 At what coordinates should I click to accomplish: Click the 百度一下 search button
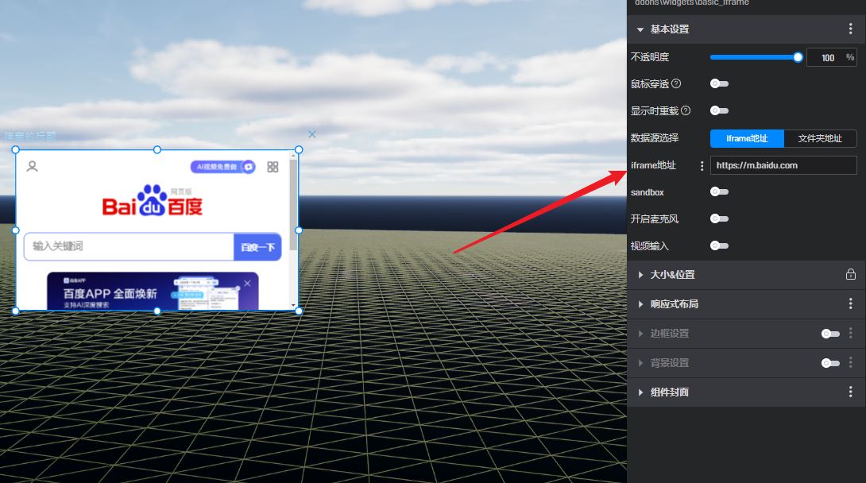pos(258,247)
